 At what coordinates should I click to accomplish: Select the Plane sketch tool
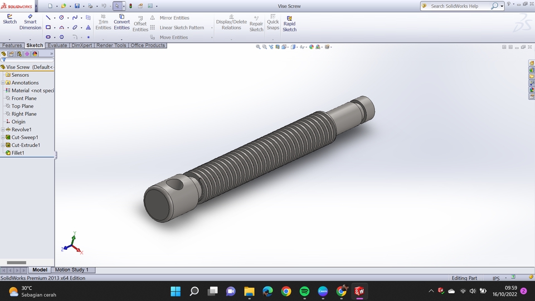coord(89,17)
